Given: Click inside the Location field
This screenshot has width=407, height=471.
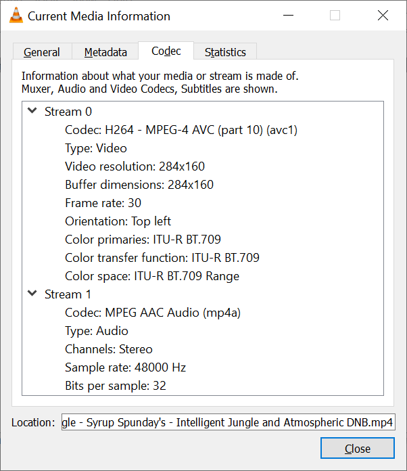Looking at the screenshot, I should pyautogui.click(x=228, y=422).
